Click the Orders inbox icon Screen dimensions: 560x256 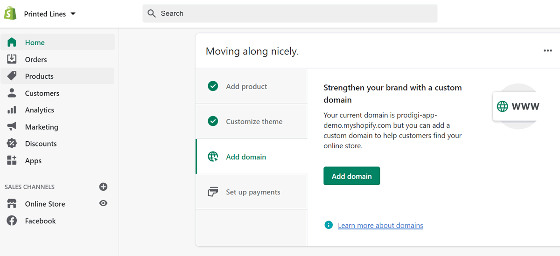point(12,59)
